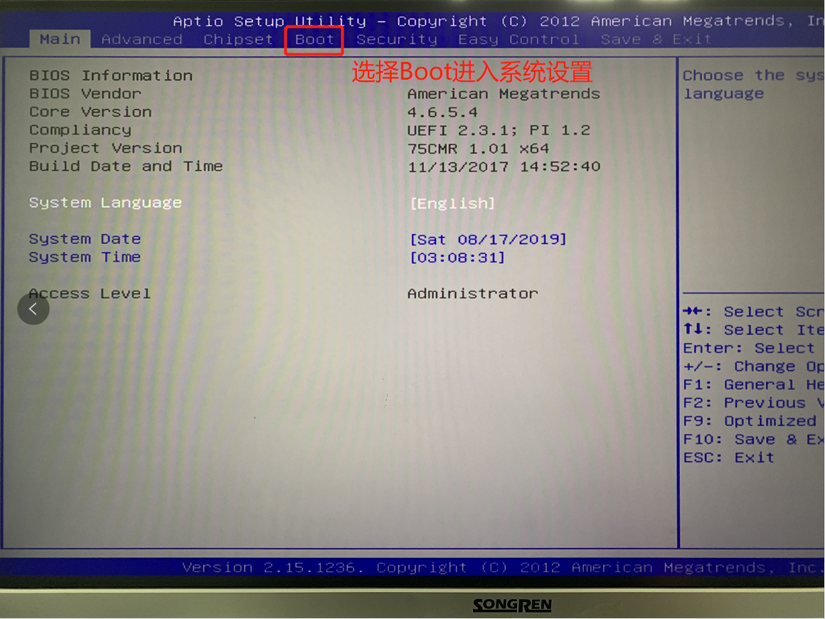The width and height of the screenshot is (825, 619).
Task: Select the System Time field value
Action: click(x=457, y=258)
